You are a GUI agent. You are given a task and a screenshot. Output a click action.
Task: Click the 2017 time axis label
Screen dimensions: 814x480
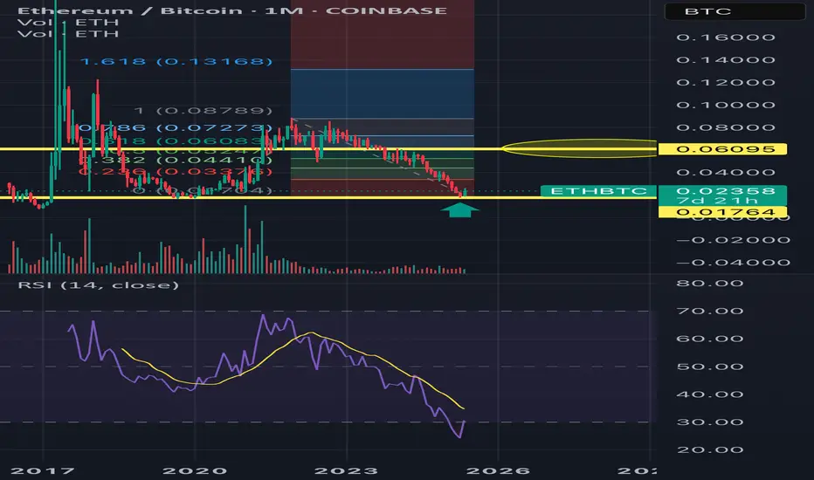[43, 470]
